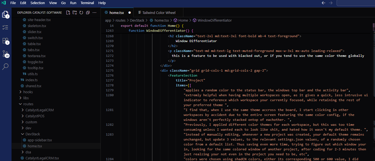Open switch.tsx in the file tree
This screenshot has height=161, width=375.
click(x=35, y=38)
